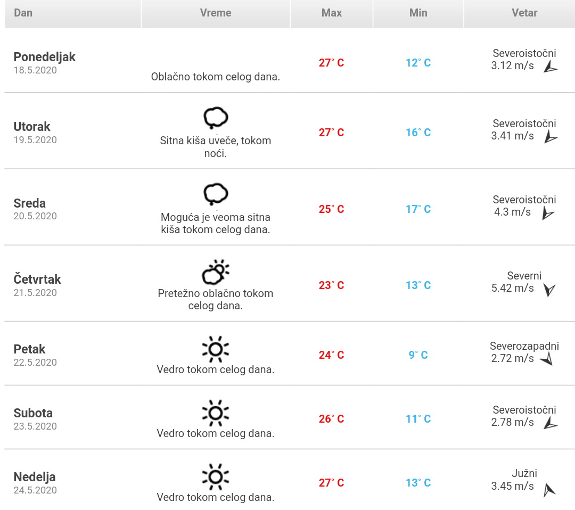Click Sunday's south wind direction arrow

click(549, 489)
